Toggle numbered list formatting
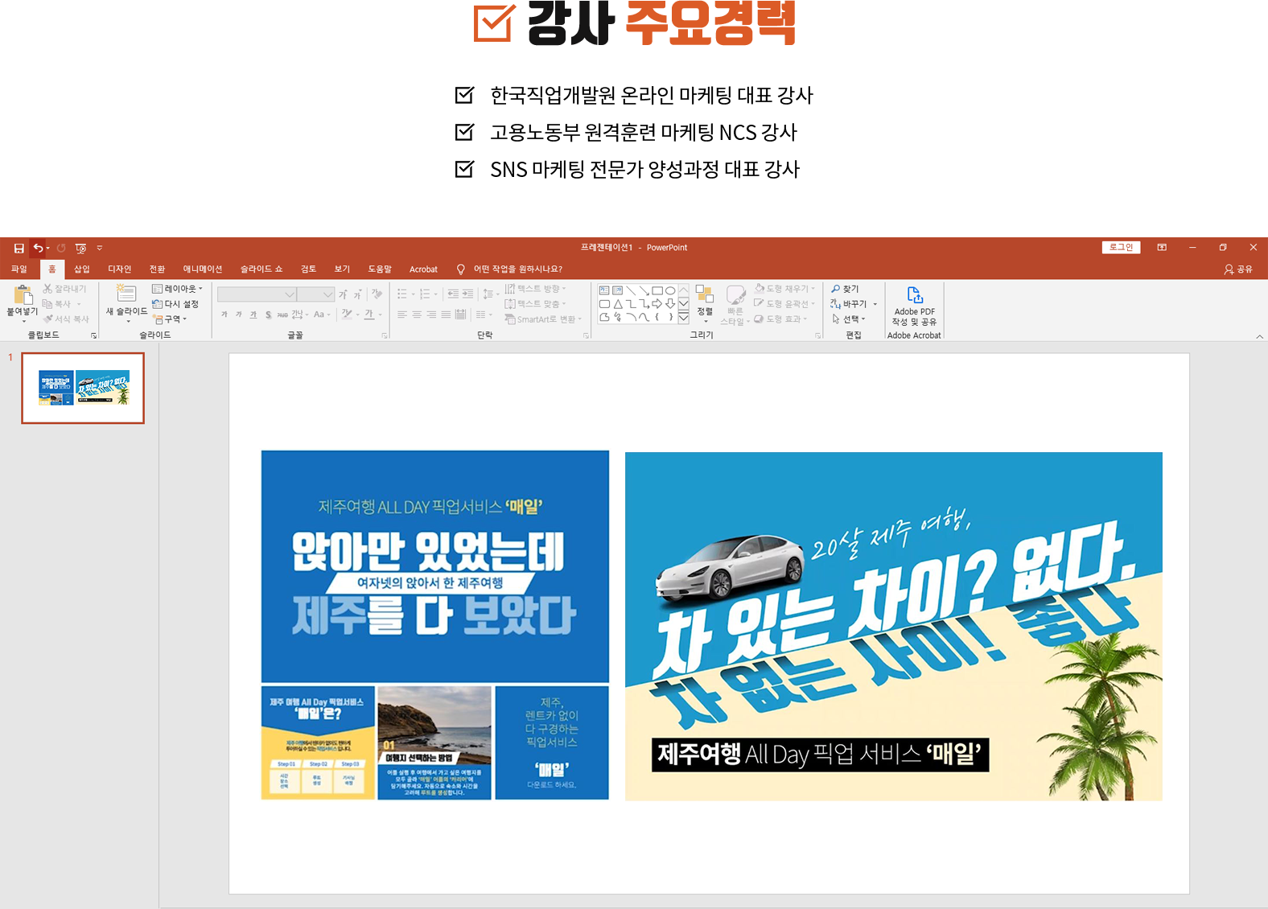The height and width of the screenshot is (909, 1268). pyautogui.click(x=425, y=294)
